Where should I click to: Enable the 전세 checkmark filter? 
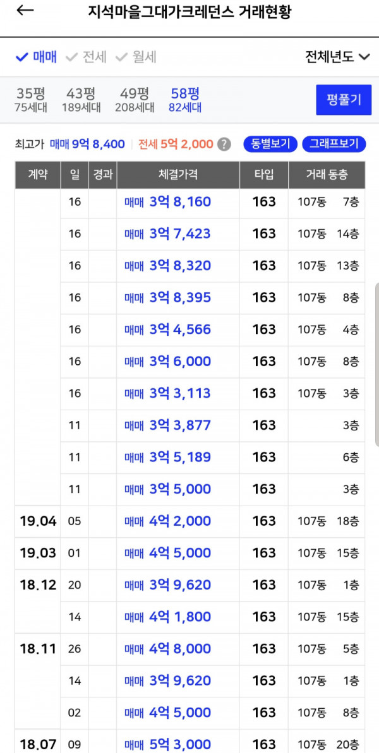pyautogui.click(x=86, y=57)
